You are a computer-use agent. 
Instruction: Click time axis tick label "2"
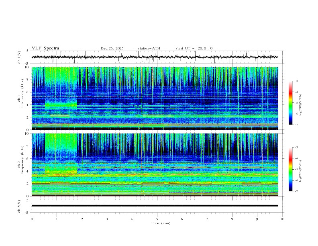[x=82, y=219]
